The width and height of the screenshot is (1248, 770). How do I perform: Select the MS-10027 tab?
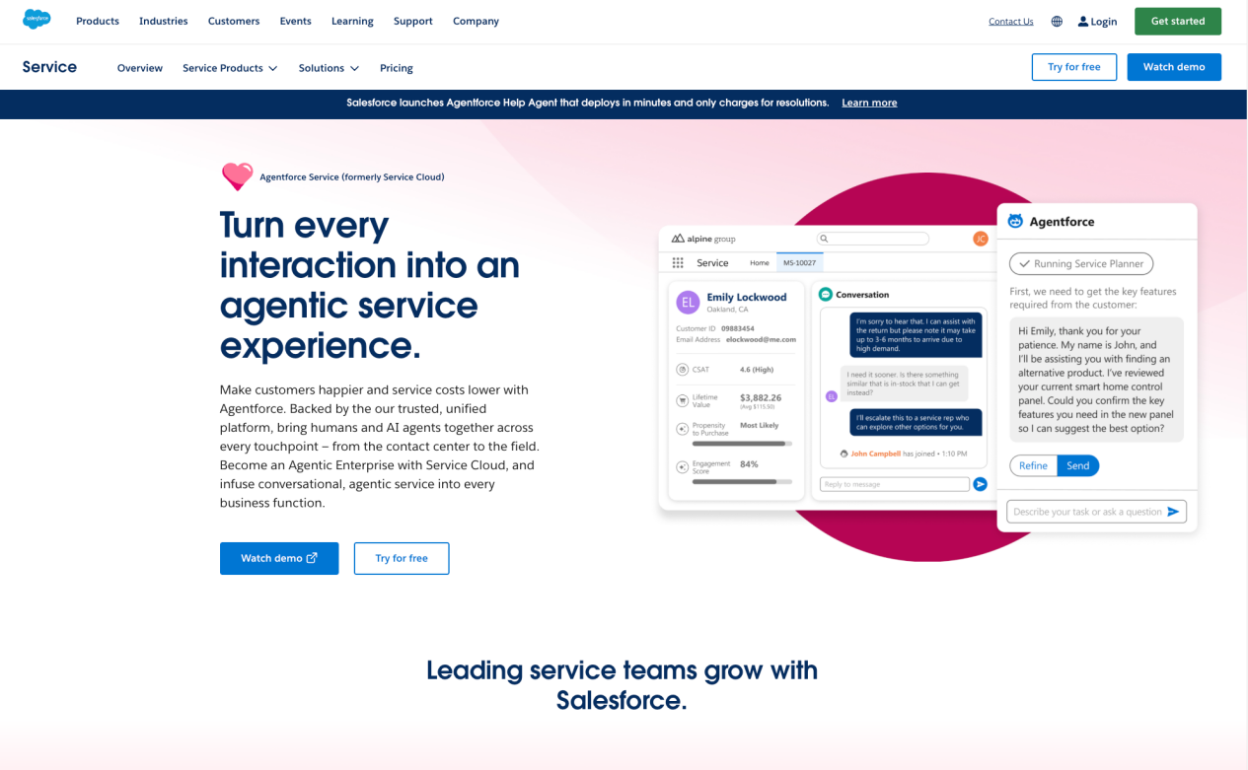800,263
